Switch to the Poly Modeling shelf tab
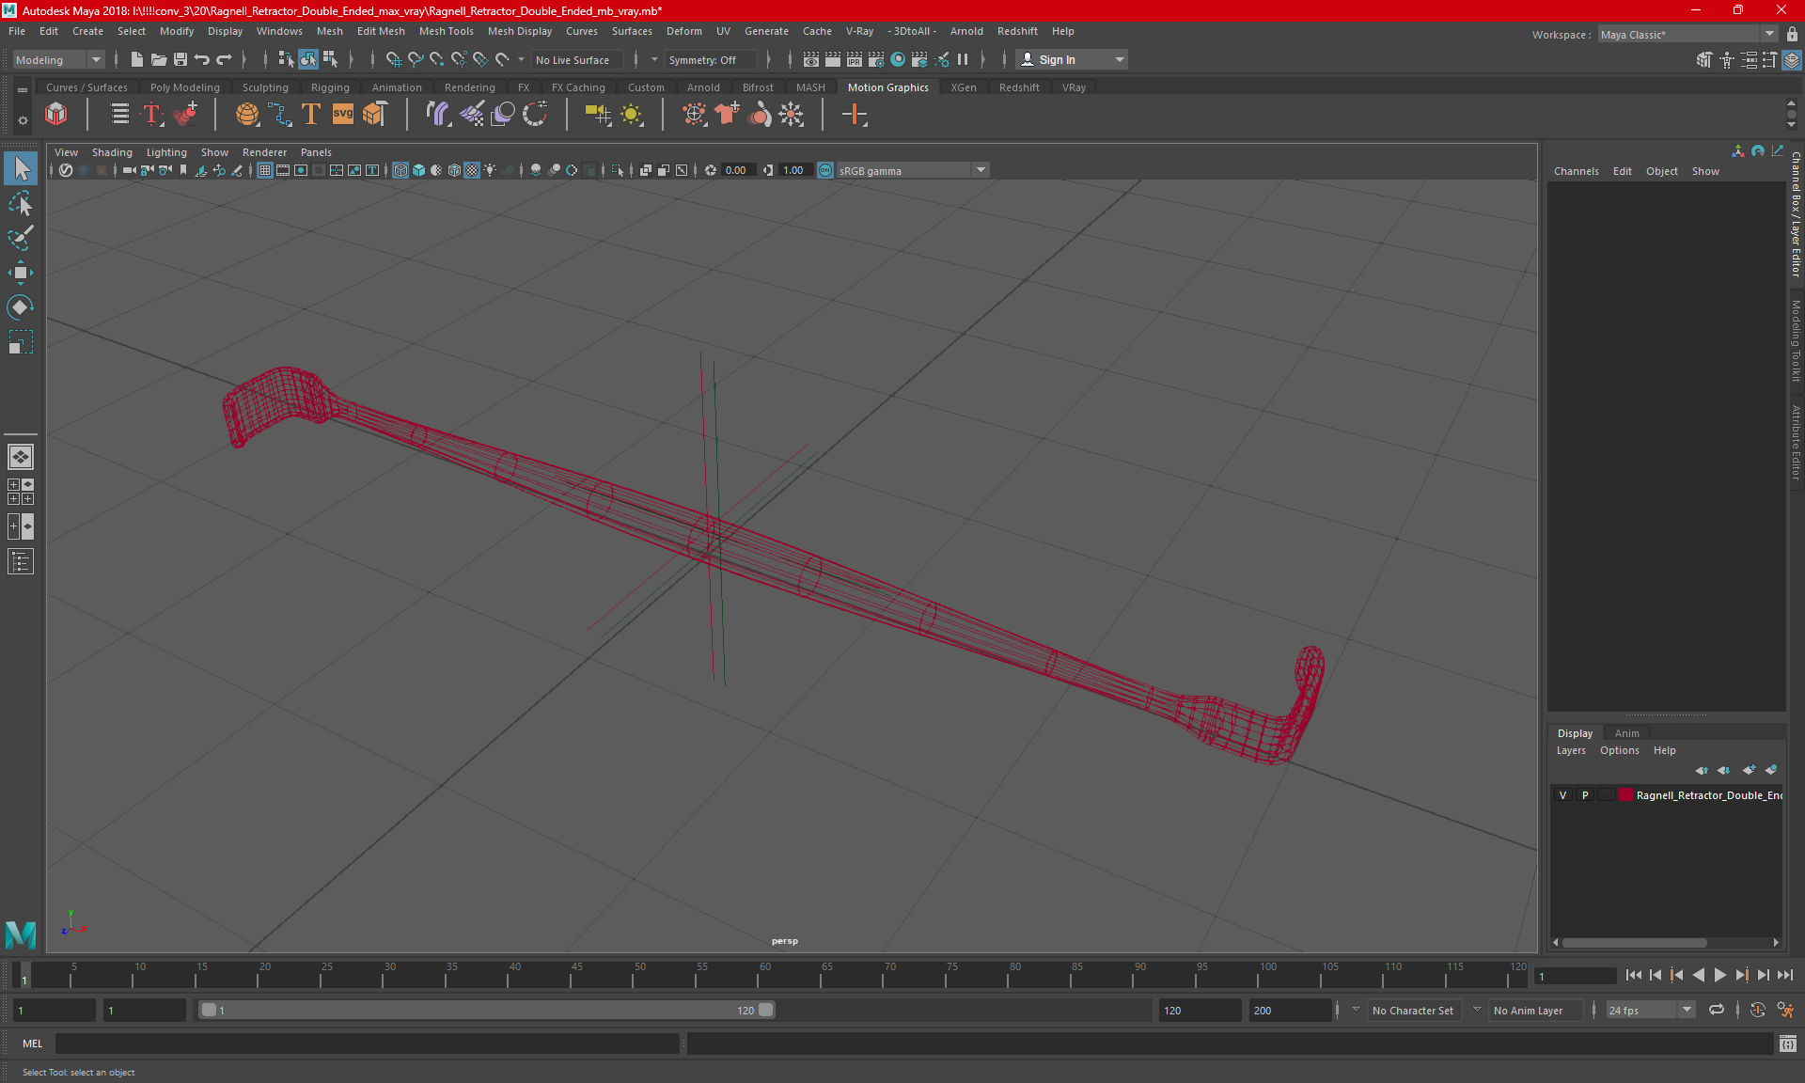The height and width of the screenshot is (1083, 1805). tap(184, 87)
